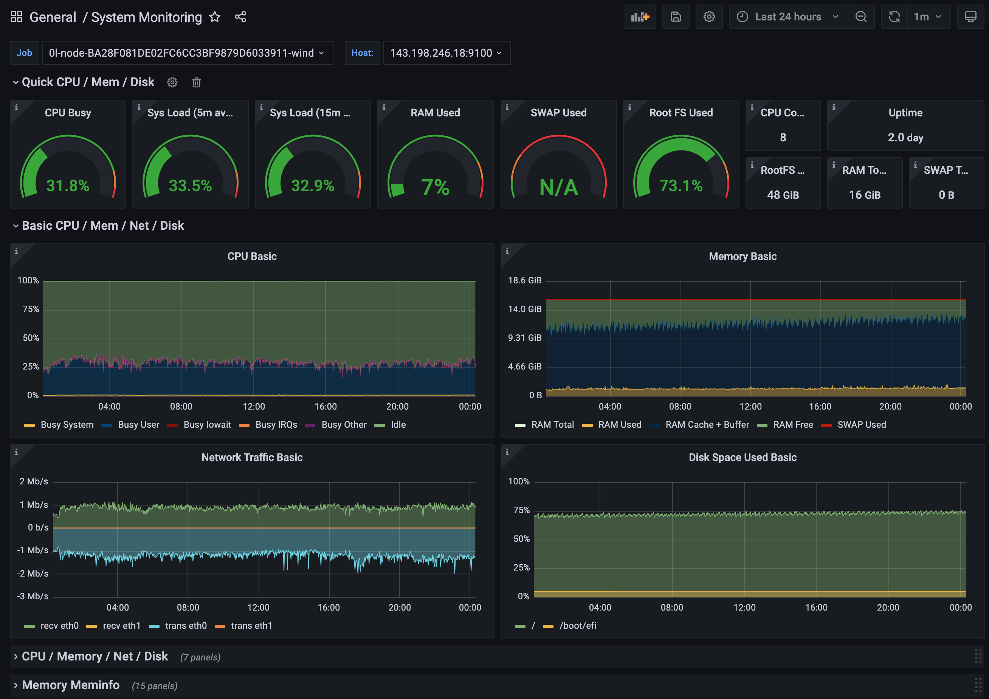
Task: Click the share dashboard icon
Action: [x=240, y=17]
